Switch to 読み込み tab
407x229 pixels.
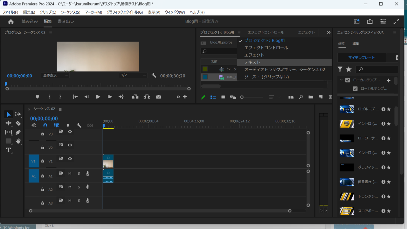(30, 21)
